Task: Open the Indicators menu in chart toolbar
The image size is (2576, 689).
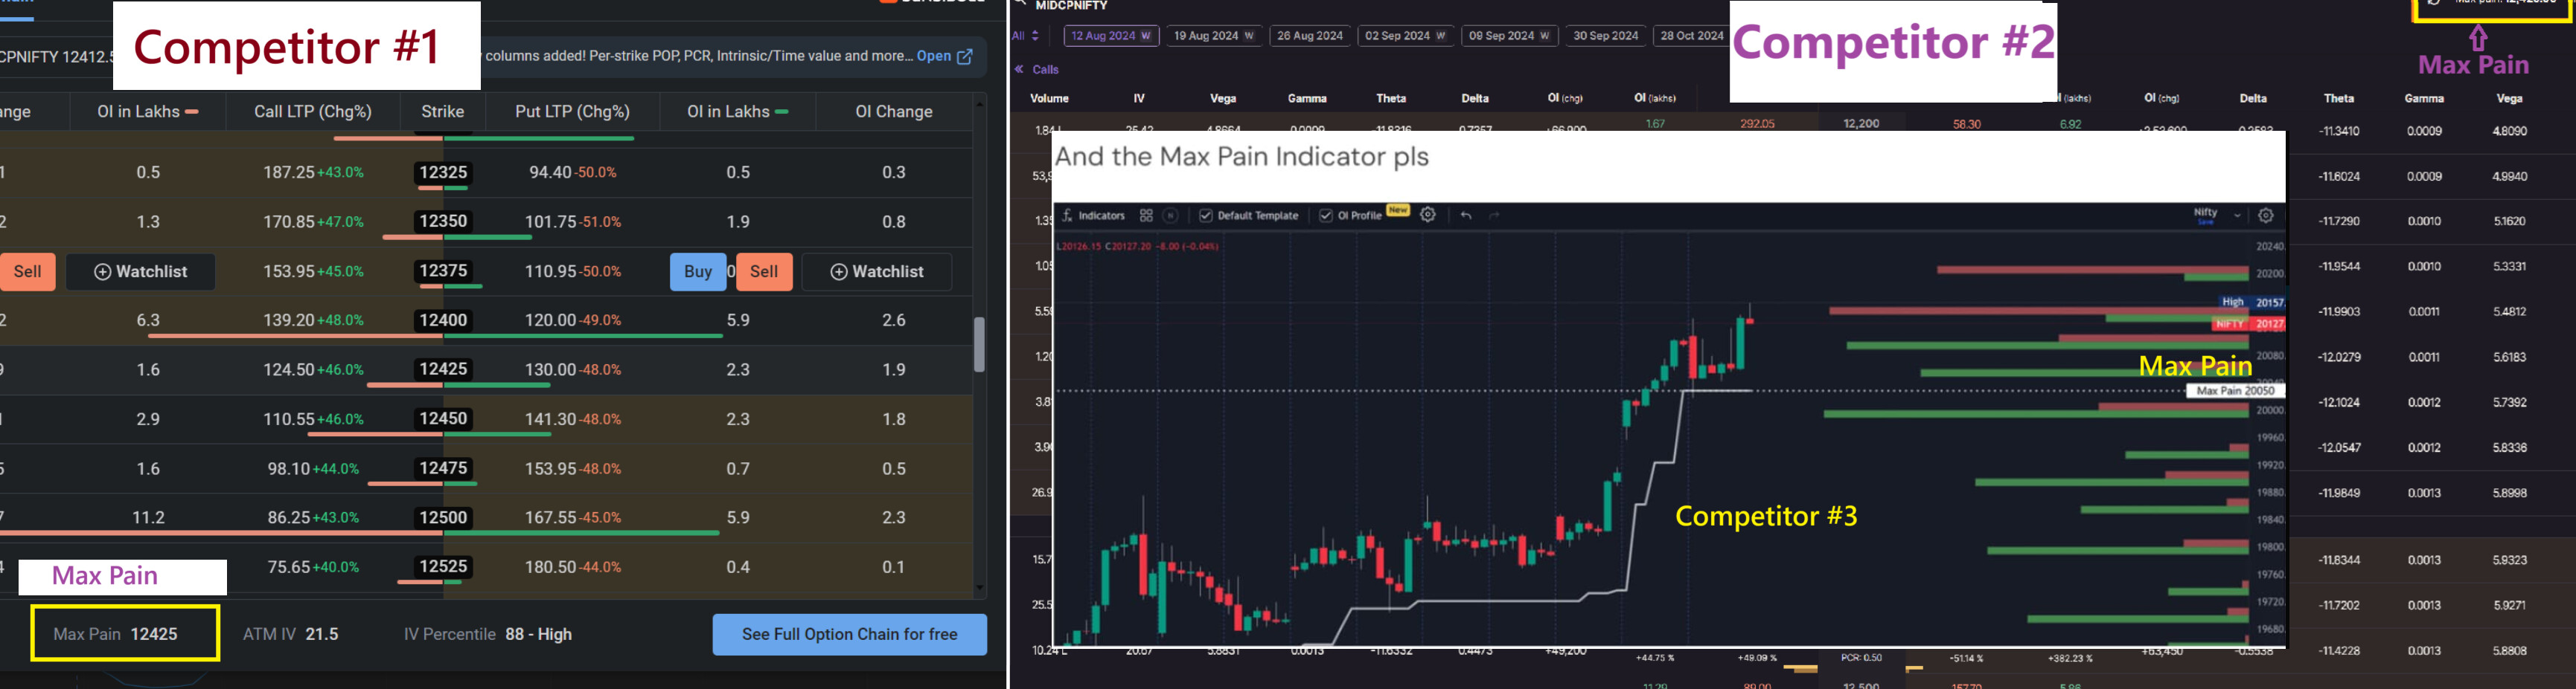Action: click(1093, 216)
